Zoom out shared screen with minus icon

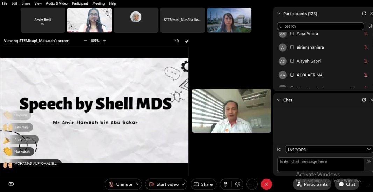pyautogui.click(x=85, y=41)
